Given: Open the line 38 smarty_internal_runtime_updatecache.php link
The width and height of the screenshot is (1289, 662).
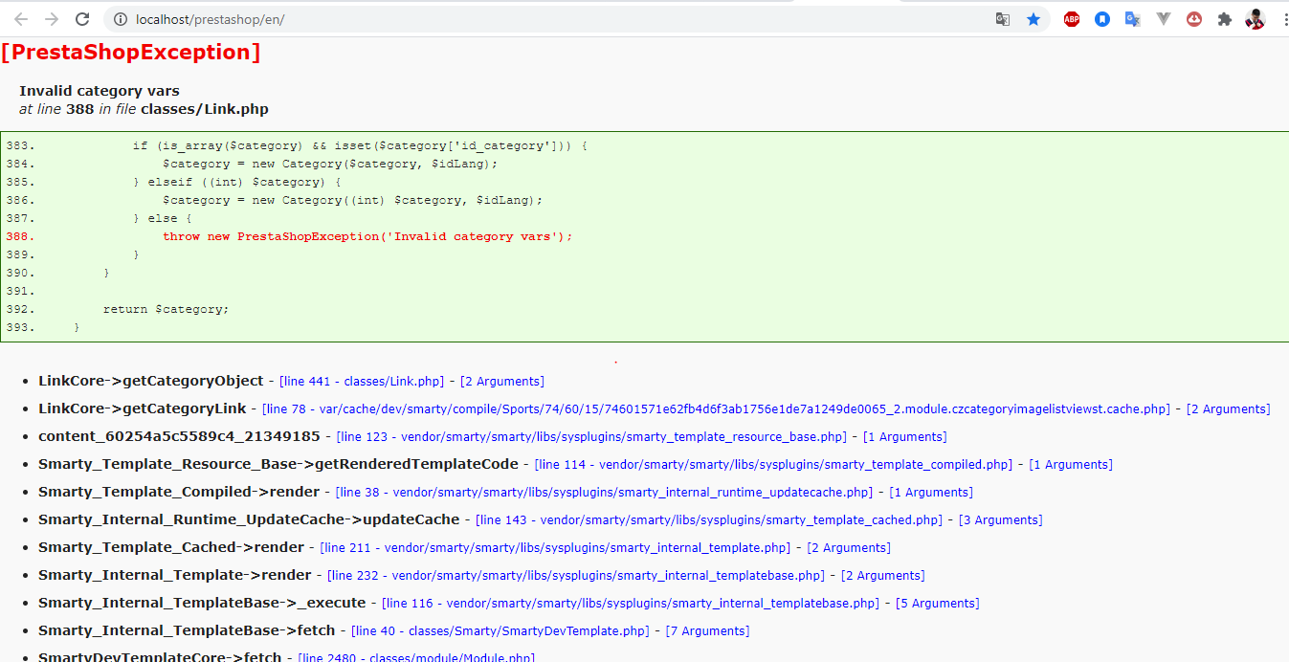Looking at the screenshot, I should [x=604, y=493].
